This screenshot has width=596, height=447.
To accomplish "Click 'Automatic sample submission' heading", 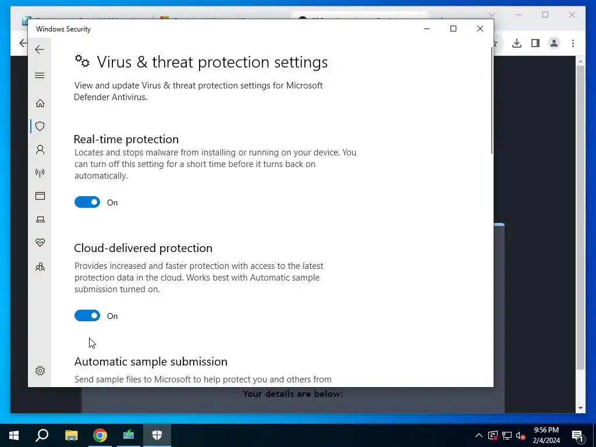I will click(x=151, y=361).
